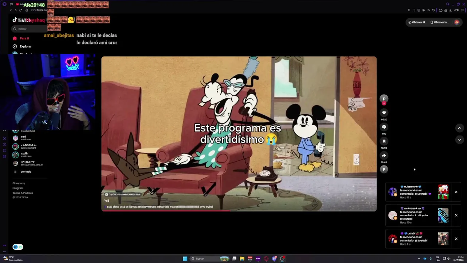467x263 pixels.
Task: Open the browser downloads icon
Action: (x=451, y=10)
